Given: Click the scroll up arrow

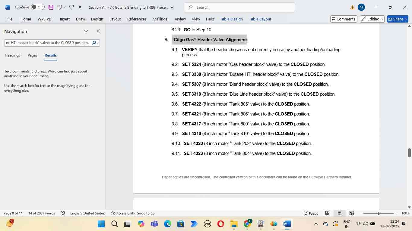Looking at the screenshot, I should tap(409, 26).
